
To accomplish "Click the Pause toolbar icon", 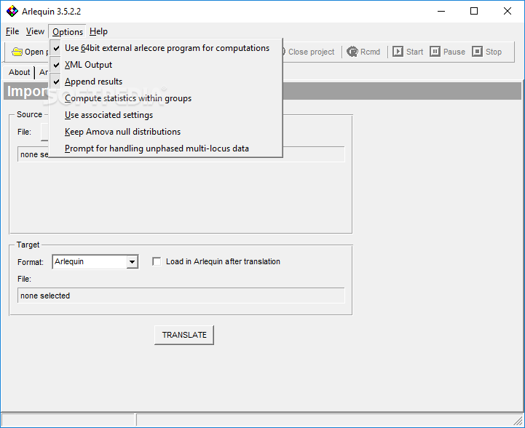I will [x=435, y=52].
